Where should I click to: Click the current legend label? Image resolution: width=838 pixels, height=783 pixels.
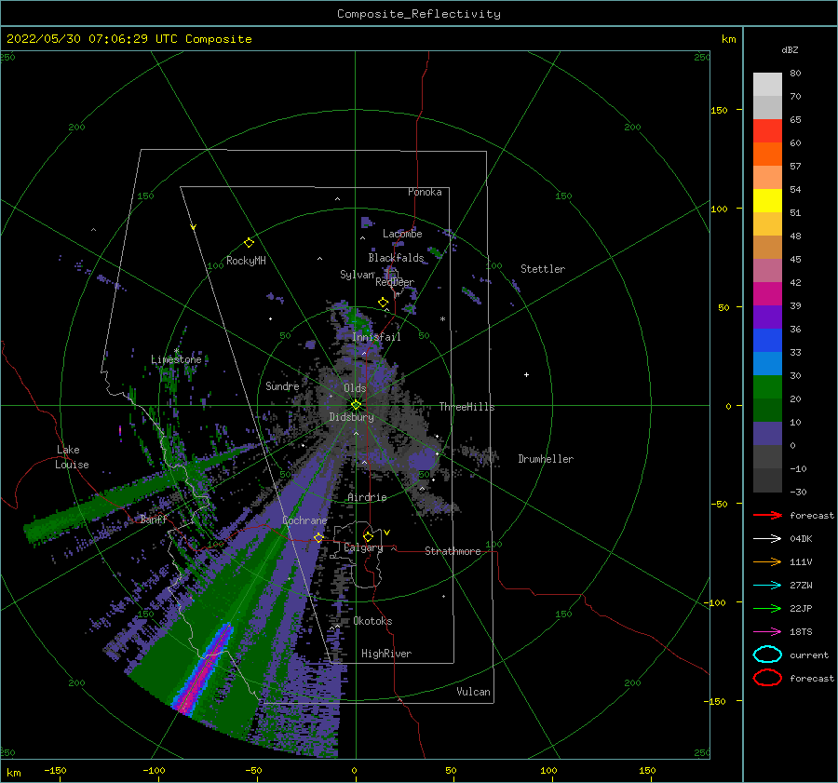tap(809, 655)
